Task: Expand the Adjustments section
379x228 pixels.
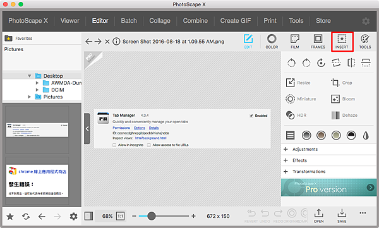Action: tap(328, 149)
